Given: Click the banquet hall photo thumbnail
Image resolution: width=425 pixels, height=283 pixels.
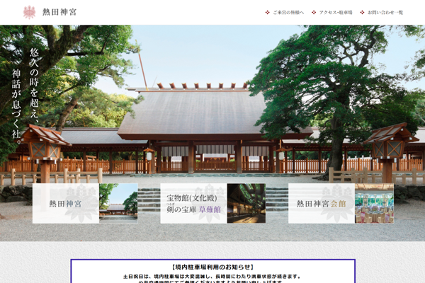Looking at the screenshot, I should coord(374,203).
